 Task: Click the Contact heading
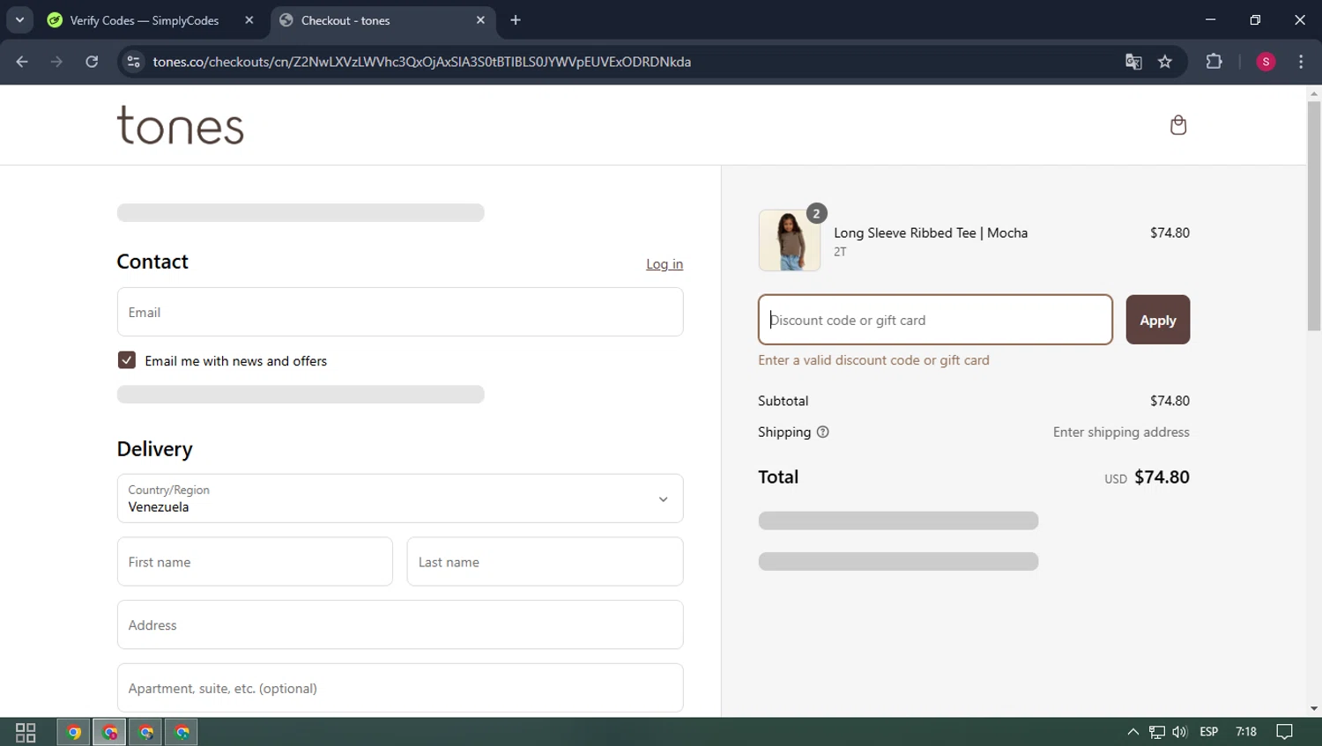152,262
